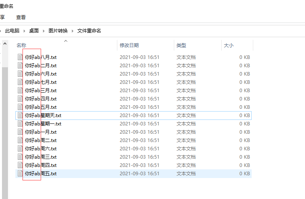Click the 0 KB size of 你好ab六月.txt
Image resolution: width=305 pixels, height=199 pixels.
(x=245, y=74)
